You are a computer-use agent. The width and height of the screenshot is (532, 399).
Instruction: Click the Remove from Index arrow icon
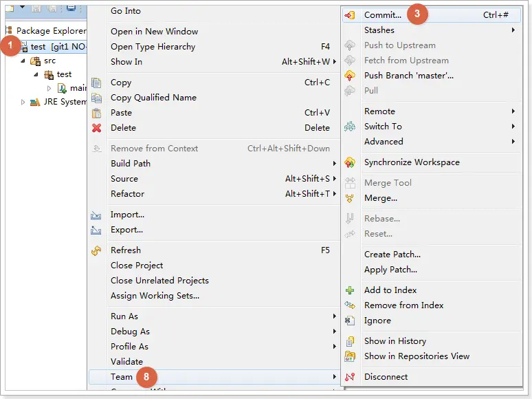[x=349, y=305]
